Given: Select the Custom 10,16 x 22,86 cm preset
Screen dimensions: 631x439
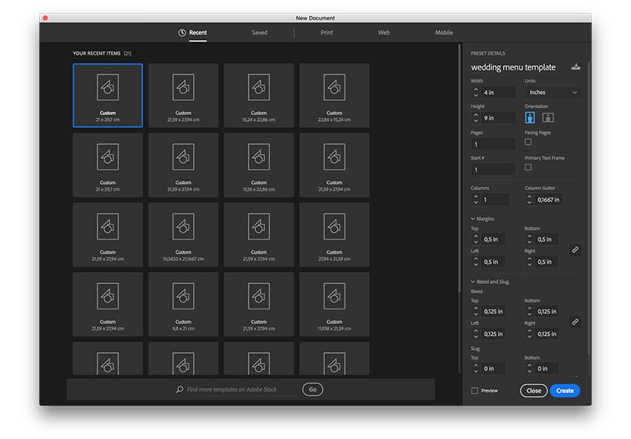Looking at the screenshot, I should click(259, 165).
